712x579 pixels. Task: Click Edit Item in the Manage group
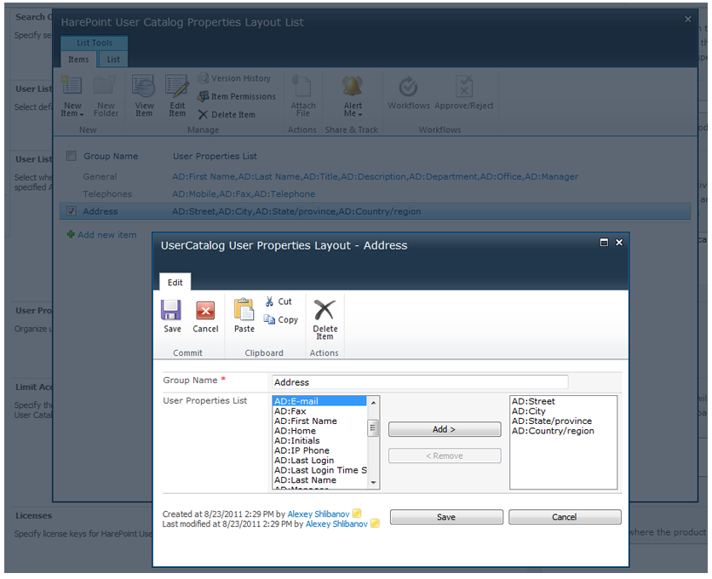(x=177, y=96)
